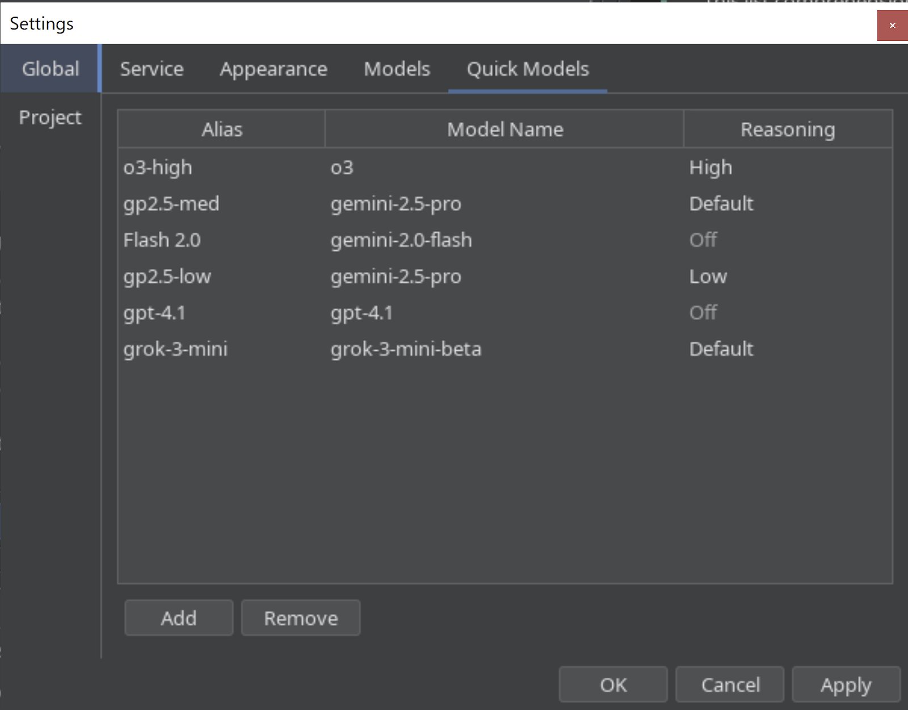Click the o3 model name cell
Viewport: 908px width, 710px height.
505,167
